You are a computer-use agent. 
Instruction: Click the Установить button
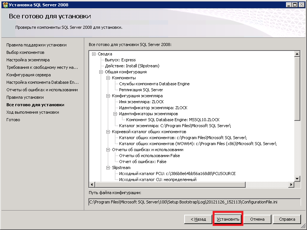click(x=228, y=219)
